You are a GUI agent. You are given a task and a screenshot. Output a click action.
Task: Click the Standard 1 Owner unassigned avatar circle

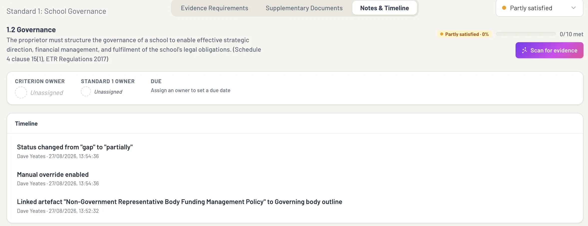coord(86,91)
